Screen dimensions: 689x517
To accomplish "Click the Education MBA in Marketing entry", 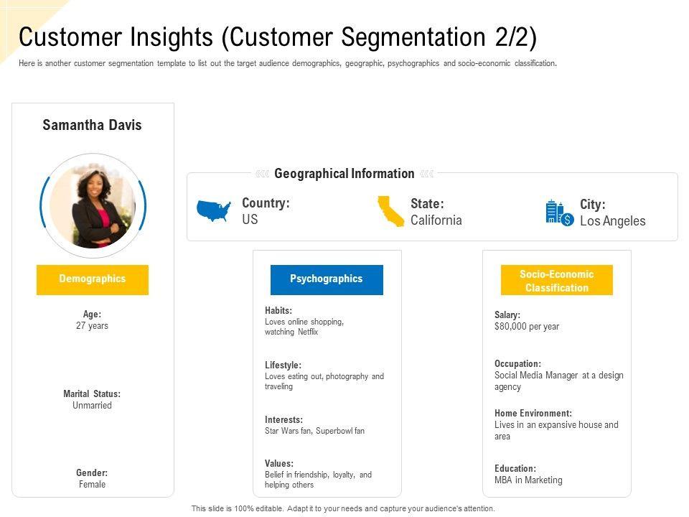I will [528, 475].
